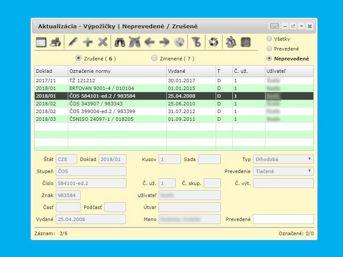Image resolution: width=343 pixels, height=257 pixels.
Task: Select the Prevedené radio button
Action: click(x=269, y=48)
